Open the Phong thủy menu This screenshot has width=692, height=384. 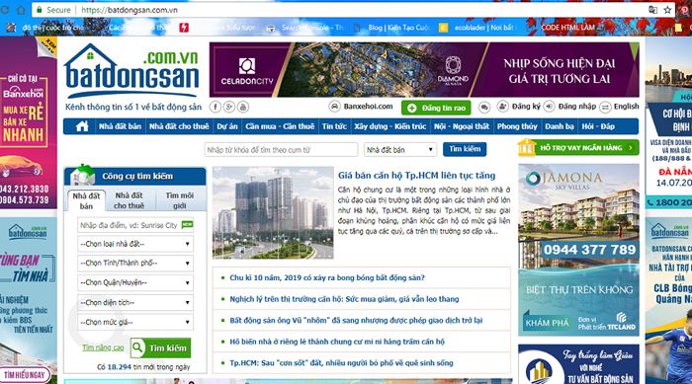pyautogui.click(x=517, y=126)
